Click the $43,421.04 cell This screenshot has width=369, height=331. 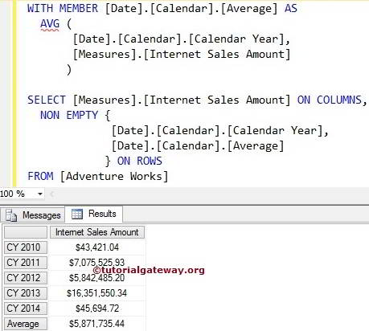click(x=97, y=247)
